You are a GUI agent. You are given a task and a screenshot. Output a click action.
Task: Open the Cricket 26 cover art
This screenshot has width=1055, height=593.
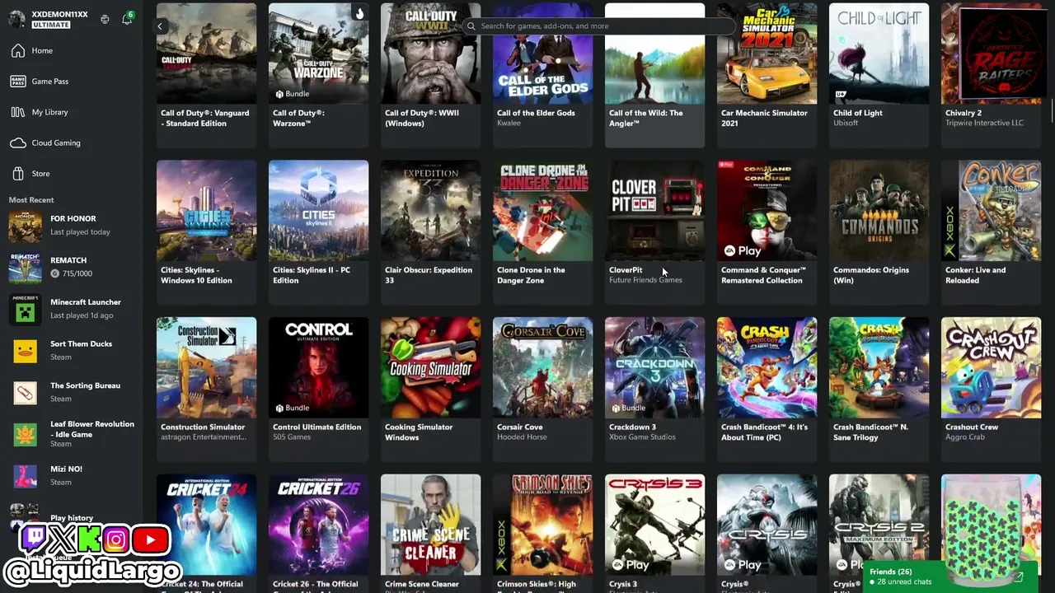coord(318,525)
